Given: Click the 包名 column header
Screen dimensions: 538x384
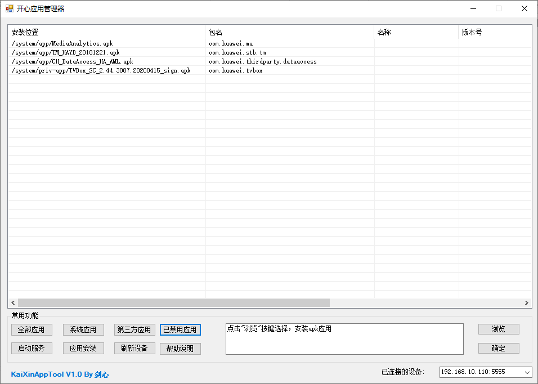Looking at the screenshot, I should [289, 32].
